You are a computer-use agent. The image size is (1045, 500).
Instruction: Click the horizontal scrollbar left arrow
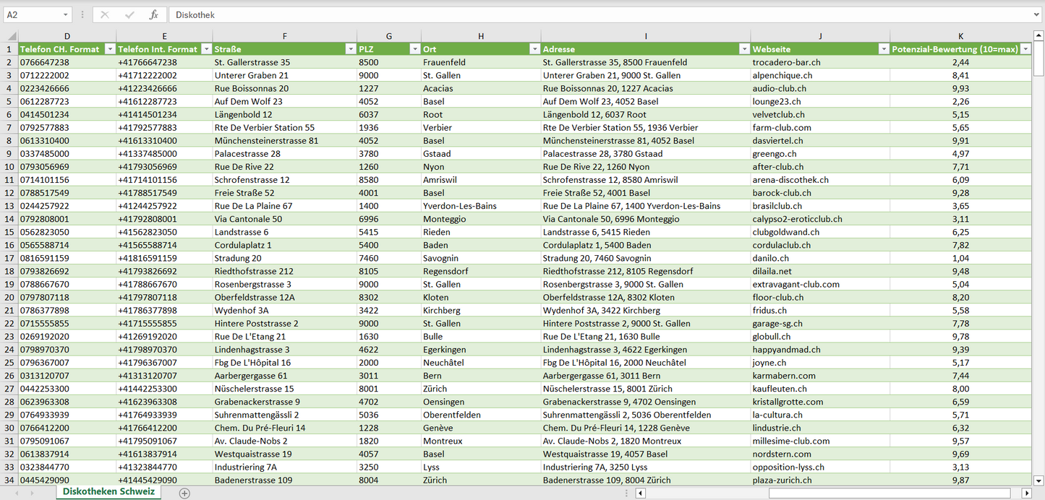click(640, 493)
